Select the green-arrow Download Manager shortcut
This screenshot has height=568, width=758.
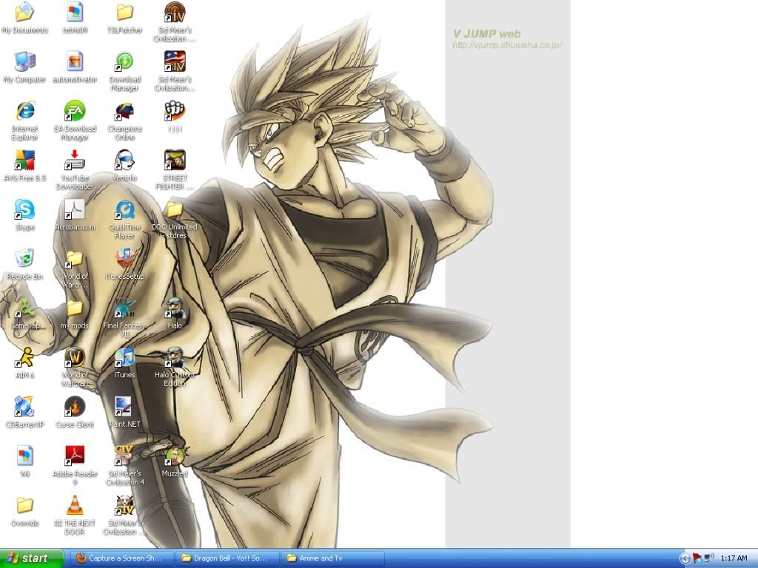124,61
